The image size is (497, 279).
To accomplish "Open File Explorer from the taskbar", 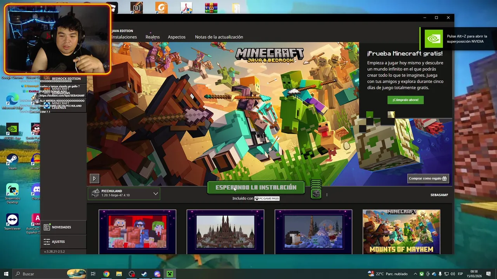I will coord(119,274).
